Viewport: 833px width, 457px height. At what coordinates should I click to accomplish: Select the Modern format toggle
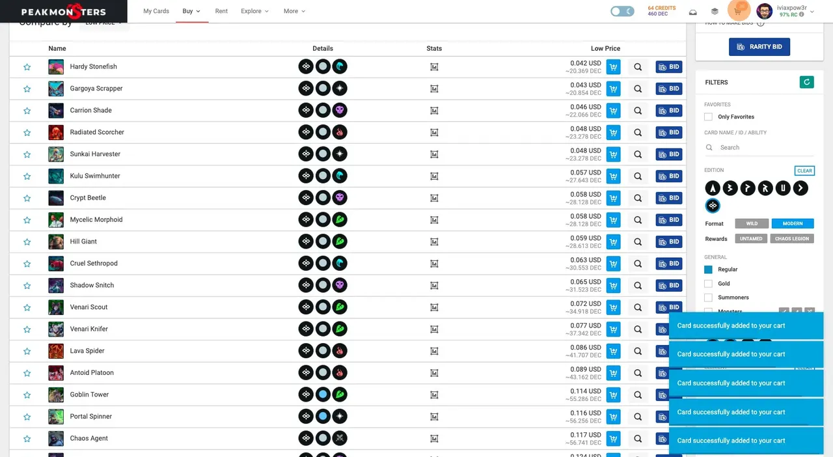tap(793, 223)
